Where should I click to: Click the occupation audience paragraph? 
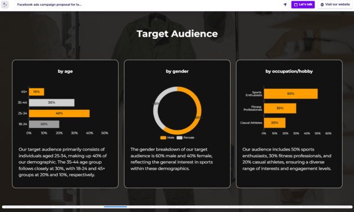coord(287,159)
